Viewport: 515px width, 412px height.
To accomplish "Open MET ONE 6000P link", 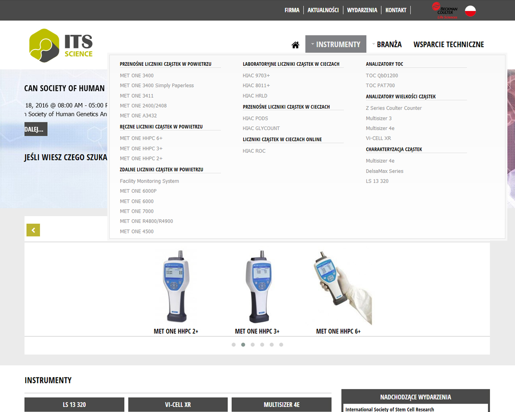I will 138,191.
